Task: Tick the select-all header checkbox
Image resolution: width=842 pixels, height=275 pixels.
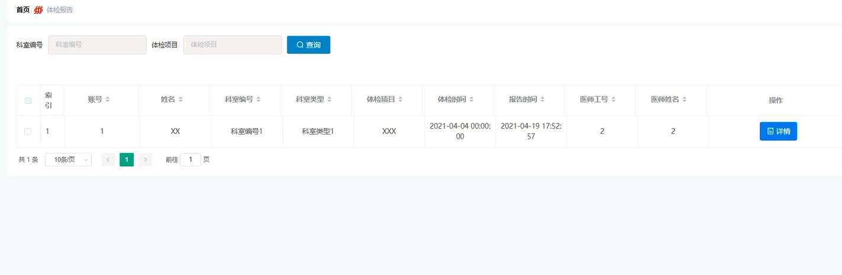Action: tap(28, 100)
